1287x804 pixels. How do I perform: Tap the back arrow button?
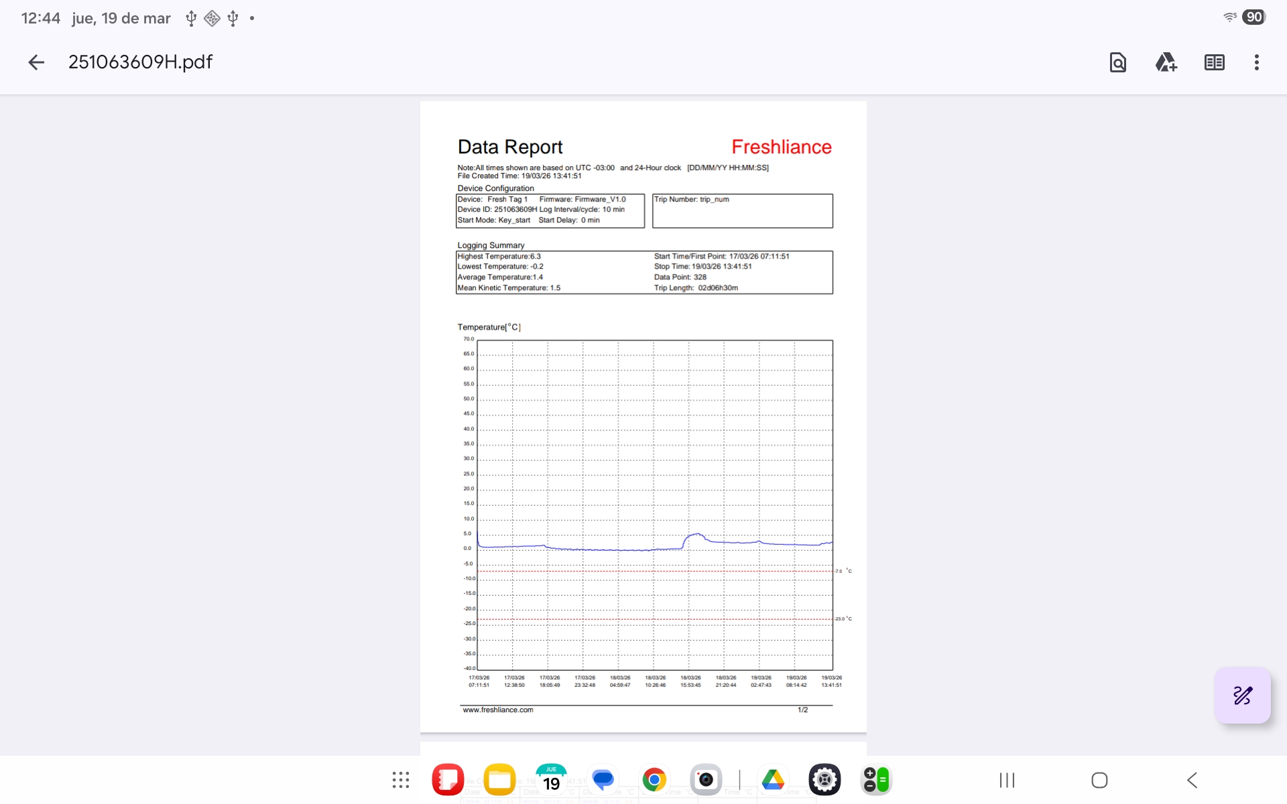coord(36,62)
